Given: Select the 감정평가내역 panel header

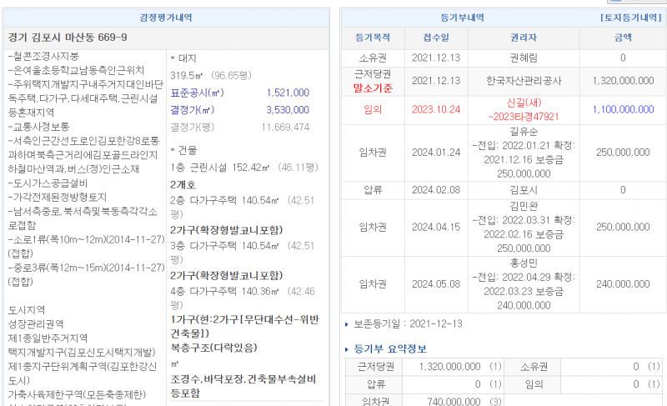Looking at the screenshot, I should click(167, 17).
